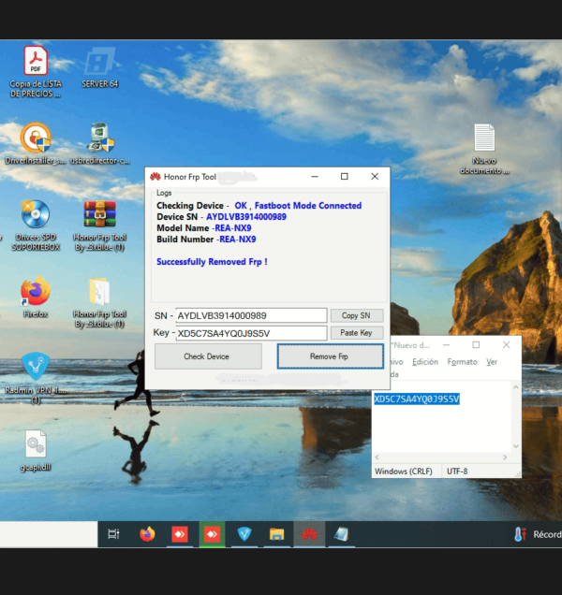The height and width of the screenshot is (595, 562).
Task: Click the Device SN value in logs
Action: point(246,217)
